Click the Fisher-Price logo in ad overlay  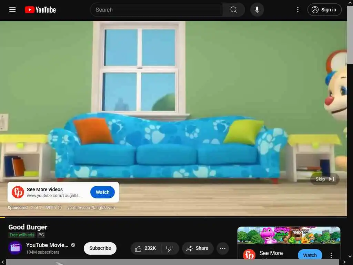pos(18,192)
